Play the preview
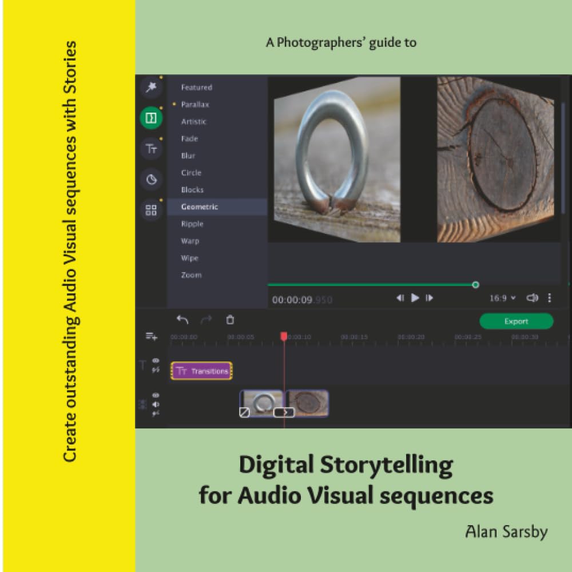This screenshot has width=572, height=572. click(415, 298)
